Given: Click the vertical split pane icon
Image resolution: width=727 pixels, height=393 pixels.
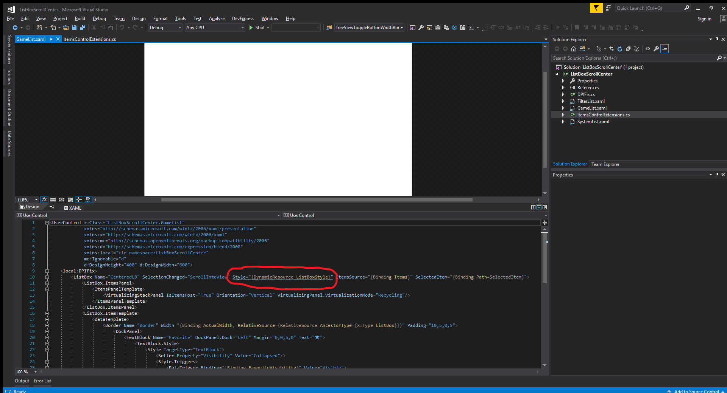Looking at the screenshot, I should coord(533,207).
